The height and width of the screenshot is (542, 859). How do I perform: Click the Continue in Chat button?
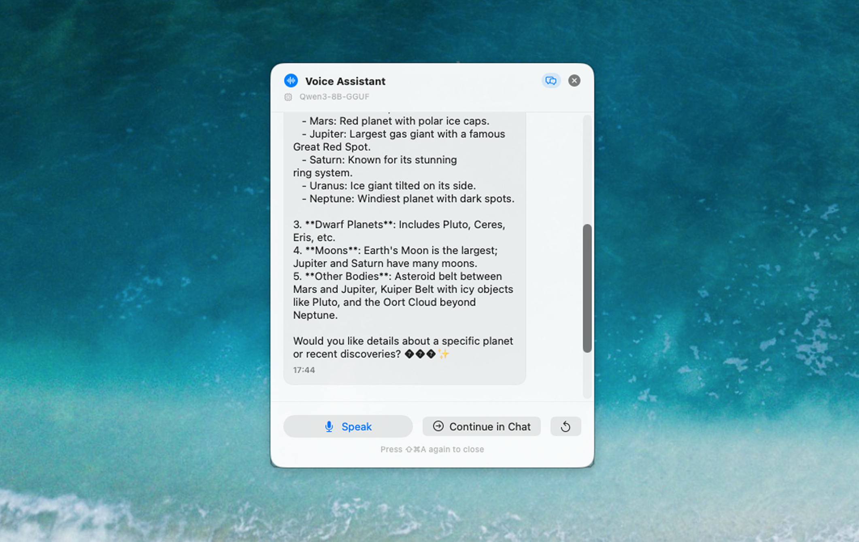[481, 426]
